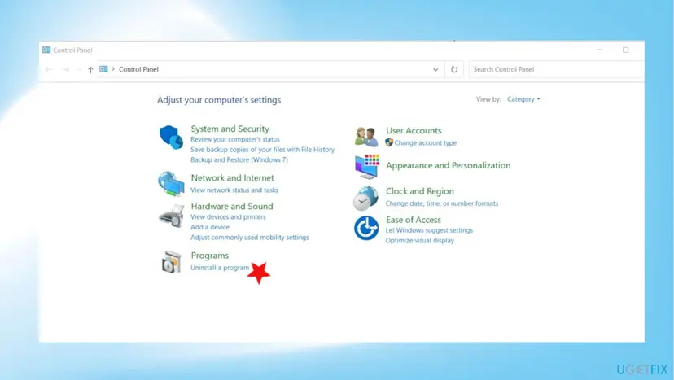Click Let Windows suggest settings
This screenshot has height=380, width=674.
click(x=429, y=230)
